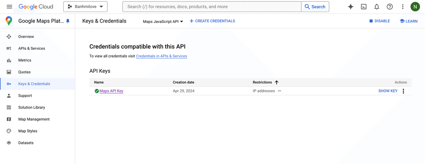Go to Overview in sidebar
This screenshot has height=164, width=425.
click(x=26, y=37)
